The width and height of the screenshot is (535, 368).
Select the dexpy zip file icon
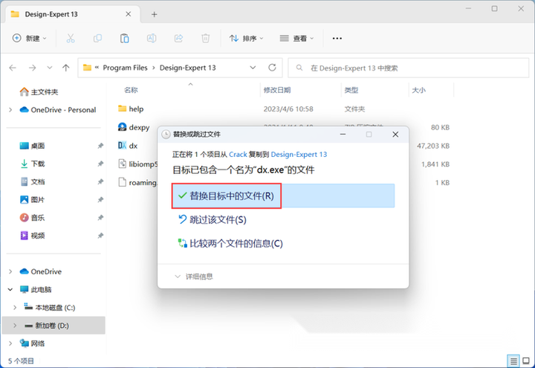pyautogui.click(x=122, y=127)
